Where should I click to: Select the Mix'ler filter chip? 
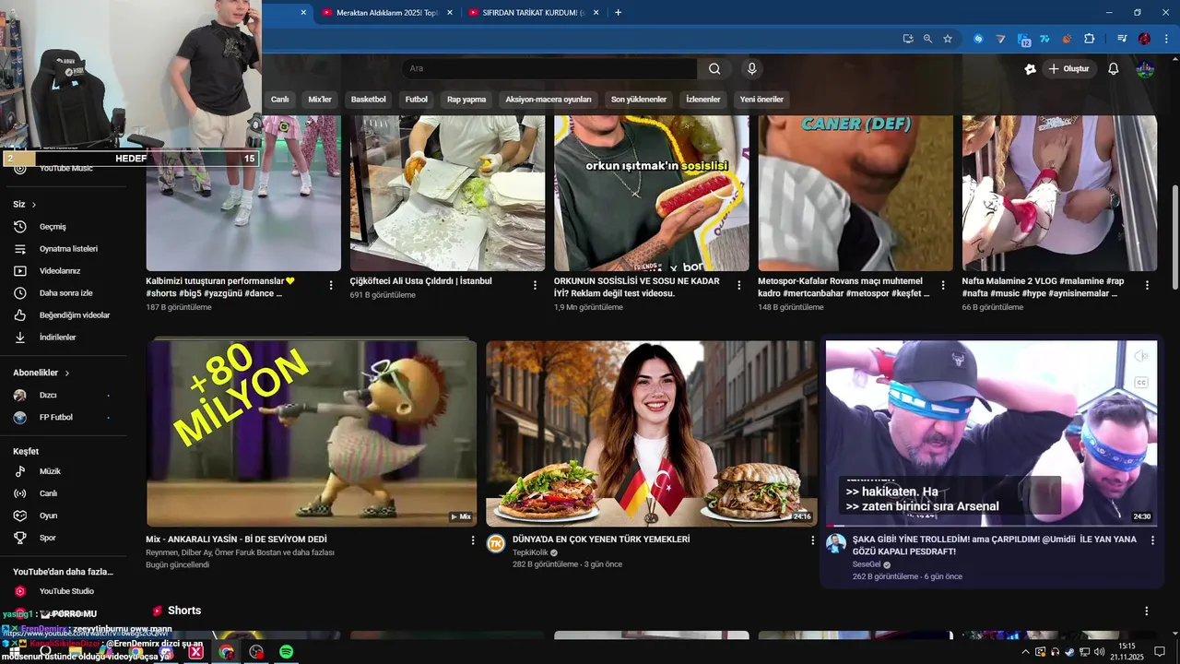[320, 100]
